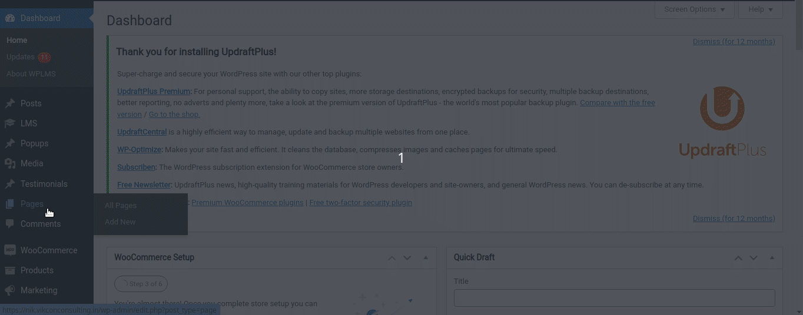Expand the Screen Options dropdown
The image size is (803, 315).
(695, 9)
